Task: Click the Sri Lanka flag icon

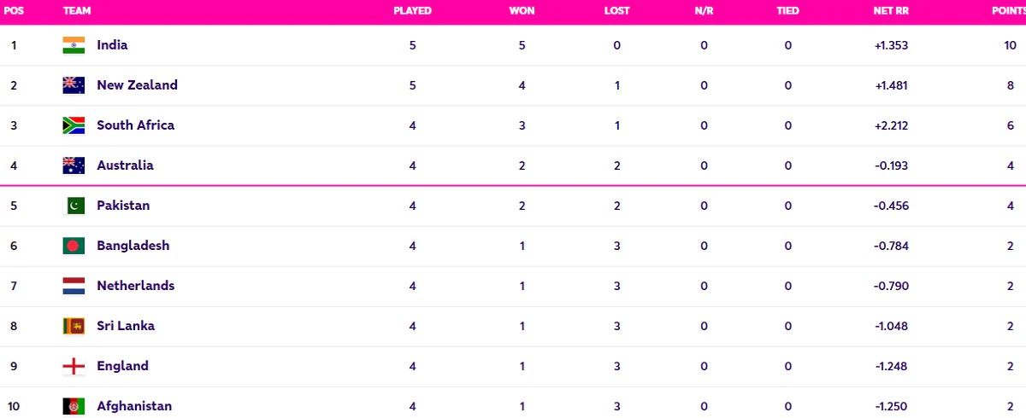Action: click(x=74, y=326)
